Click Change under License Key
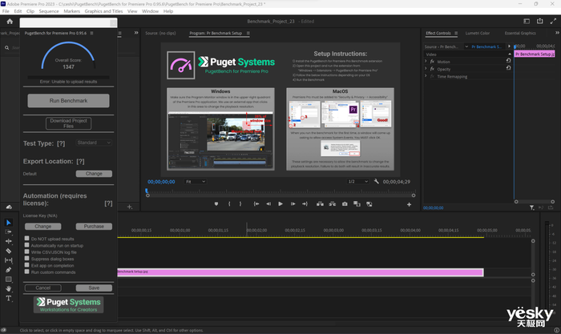This screenshot has height=334, width=561. (43, 227)
